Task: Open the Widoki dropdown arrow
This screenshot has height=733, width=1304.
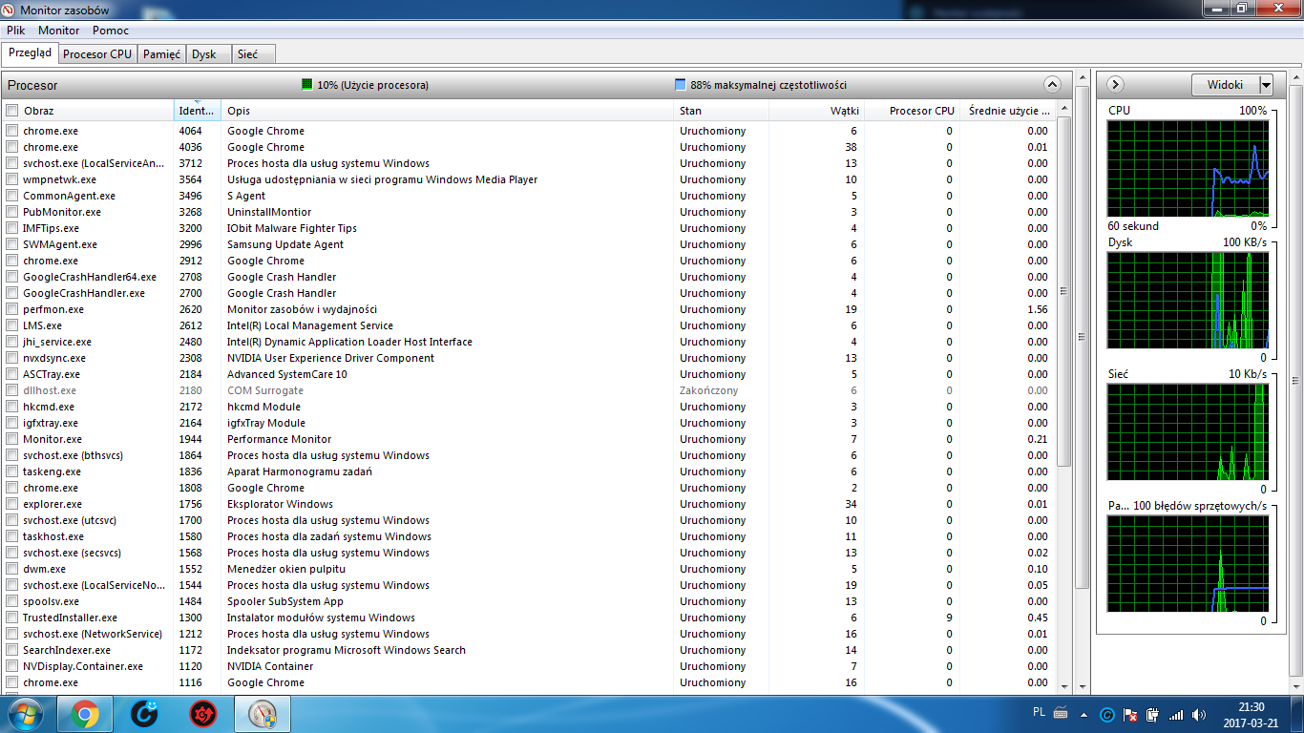Action: tap(1266, 85)
